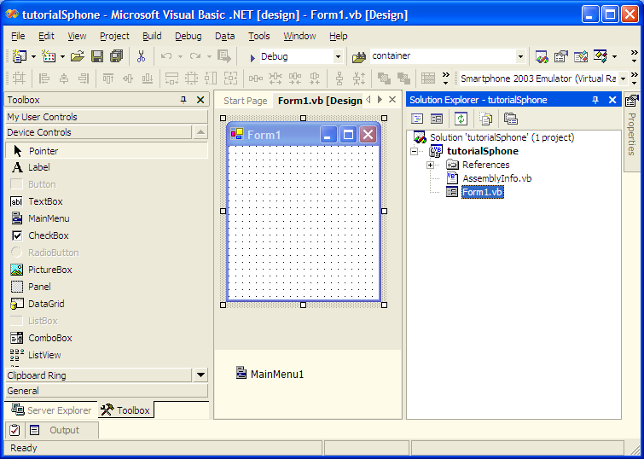Open the Debug menu
This screenshot has width=644, height=459.
click(x=189, y=36)
